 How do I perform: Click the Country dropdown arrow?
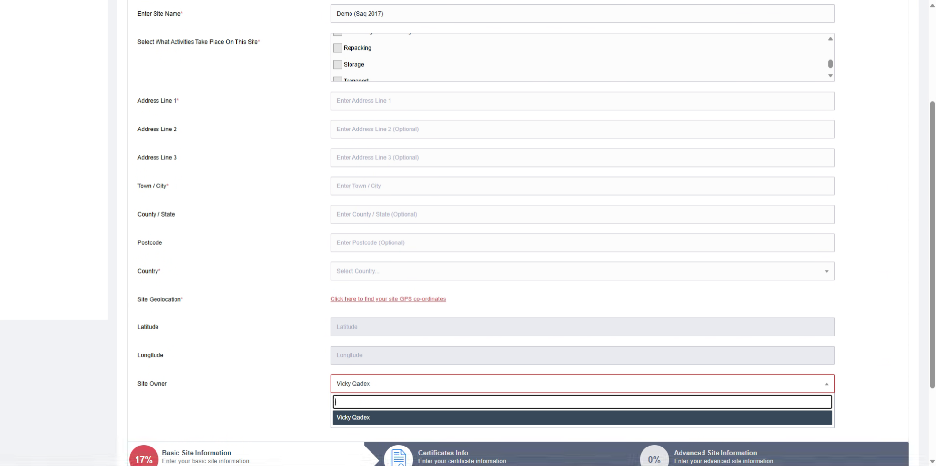pyautogui.click(x=826, y=271)
